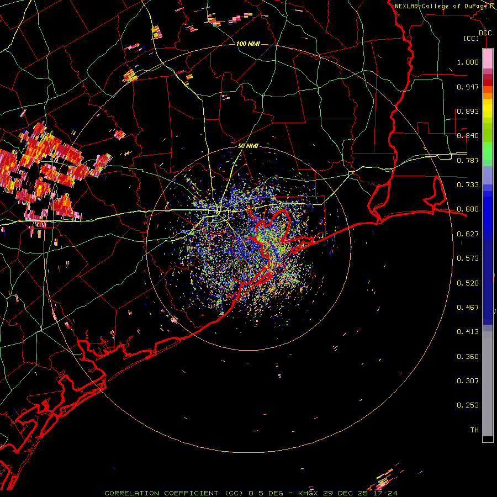
Task: Click the 50 NMI range ring label
Action: [x=248, y=146]
